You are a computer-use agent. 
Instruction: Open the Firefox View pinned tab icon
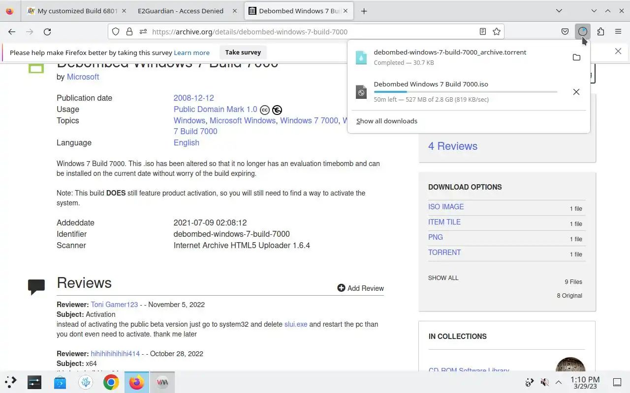click(x=9, y=11)
